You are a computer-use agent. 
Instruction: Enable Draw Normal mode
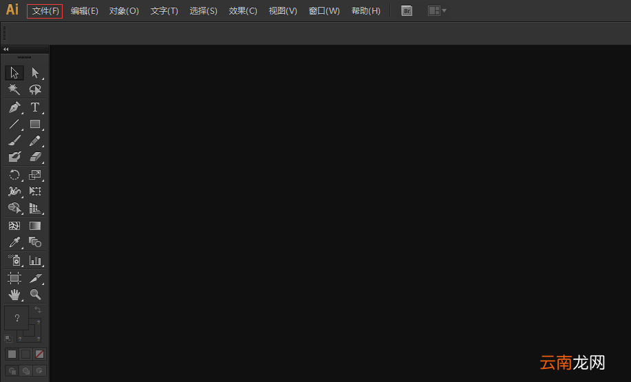[12, 371]
